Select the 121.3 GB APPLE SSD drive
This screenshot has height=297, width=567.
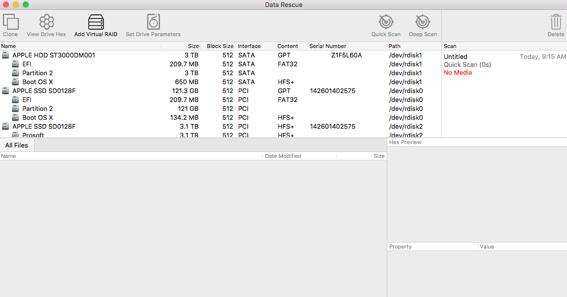click(x=44, y=91)
